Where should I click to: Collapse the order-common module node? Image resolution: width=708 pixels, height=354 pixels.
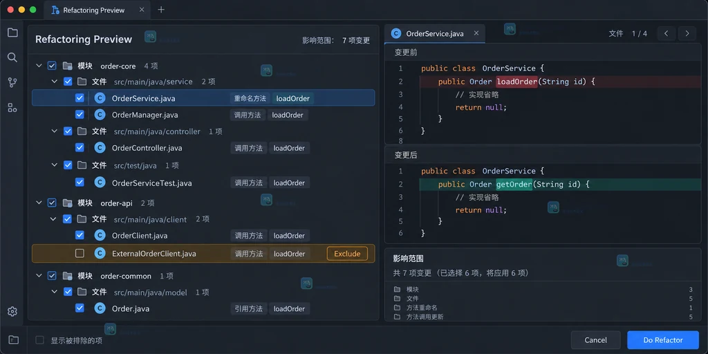39,276
